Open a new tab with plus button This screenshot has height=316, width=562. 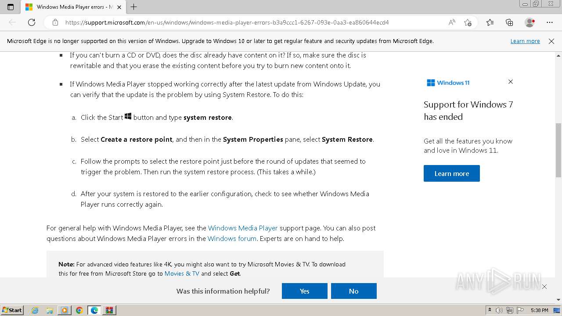[x=134, y=7]
